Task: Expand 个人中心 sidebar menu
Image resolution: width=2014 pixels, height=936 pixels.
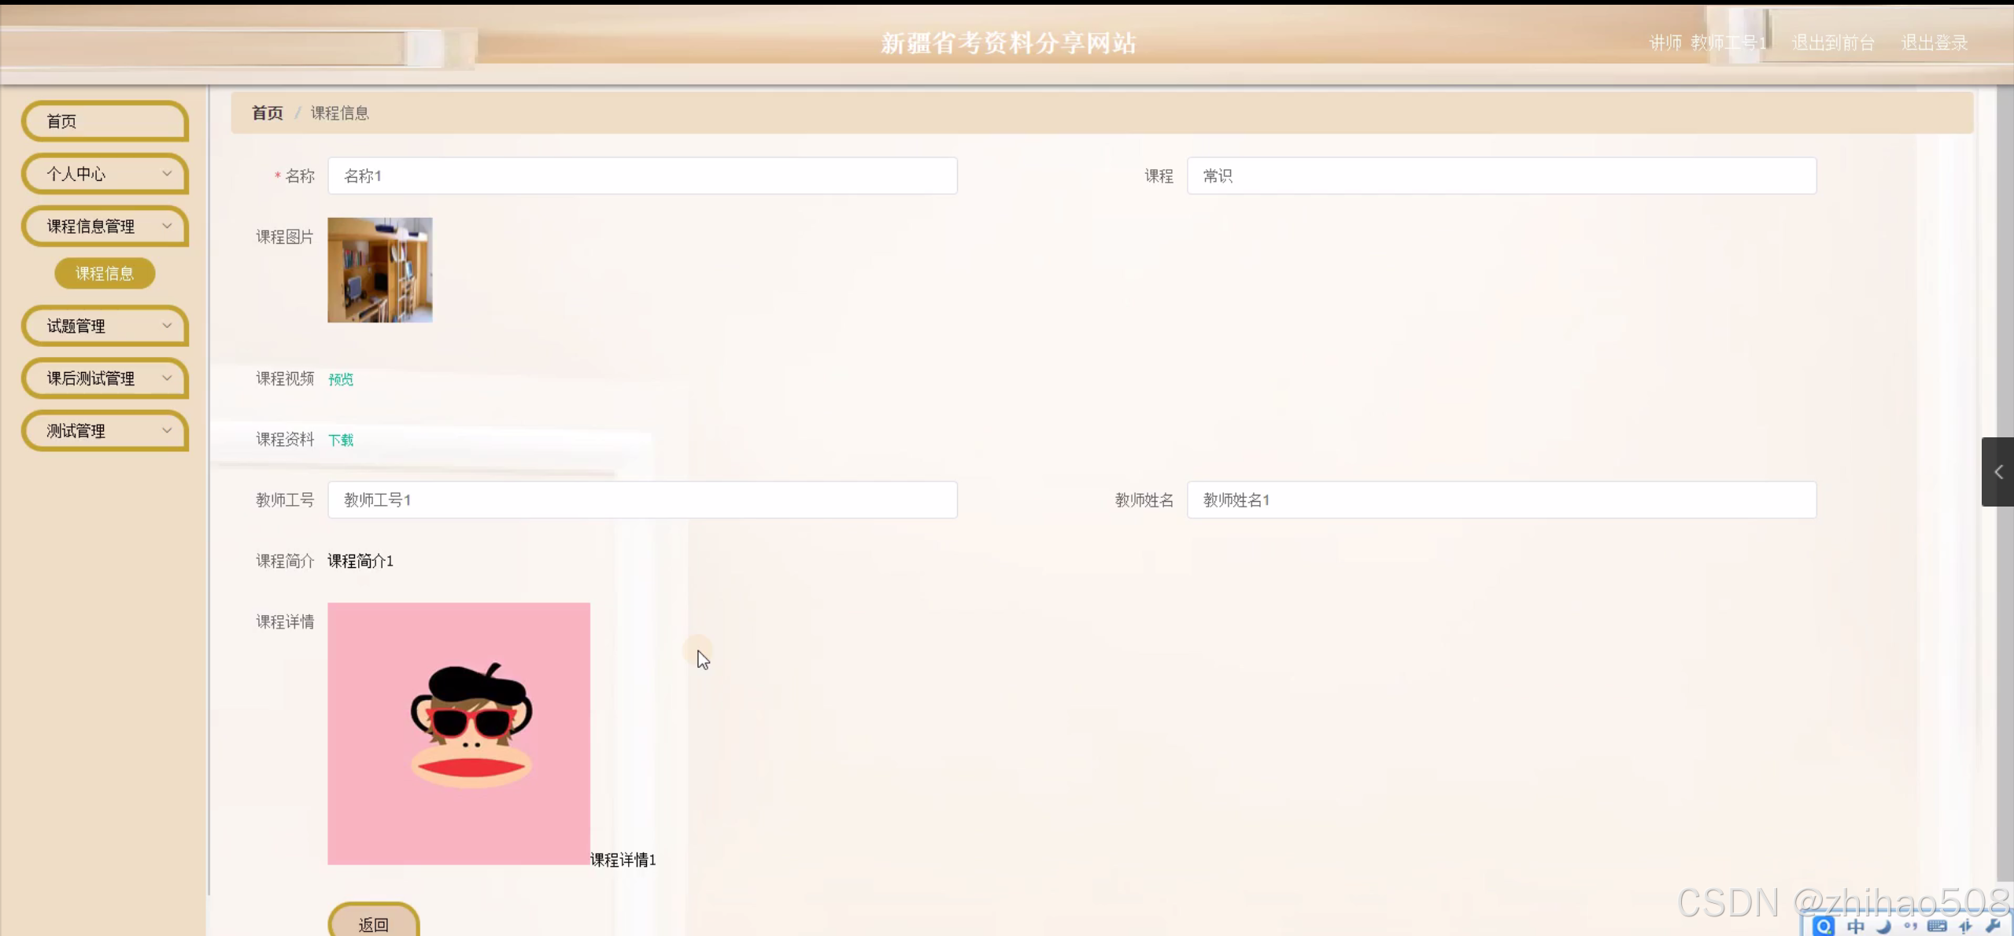Action: 105,174
